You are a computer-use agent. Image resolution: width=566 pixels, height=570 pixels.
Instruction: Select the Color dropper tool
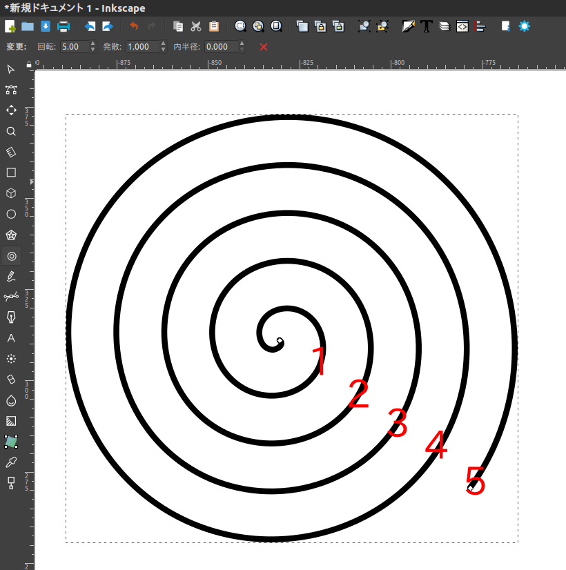tap(11, 462)
